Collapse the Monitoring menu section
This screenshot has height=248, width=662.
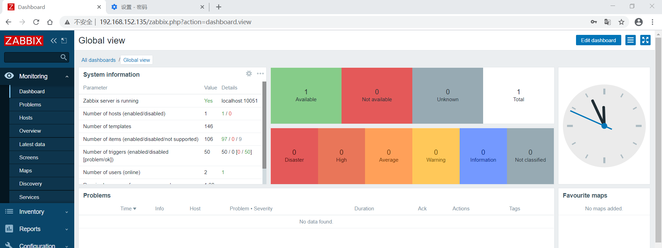click(x=67, y=76)
